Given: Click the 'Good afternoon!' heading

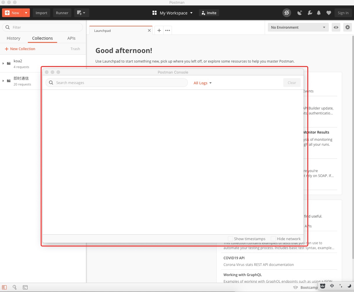Looking at the screenshot, I should pyautogui.click(x=124, y=50).
